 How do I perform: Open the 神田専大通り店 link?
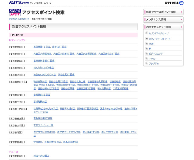click(x=67, y=109)
